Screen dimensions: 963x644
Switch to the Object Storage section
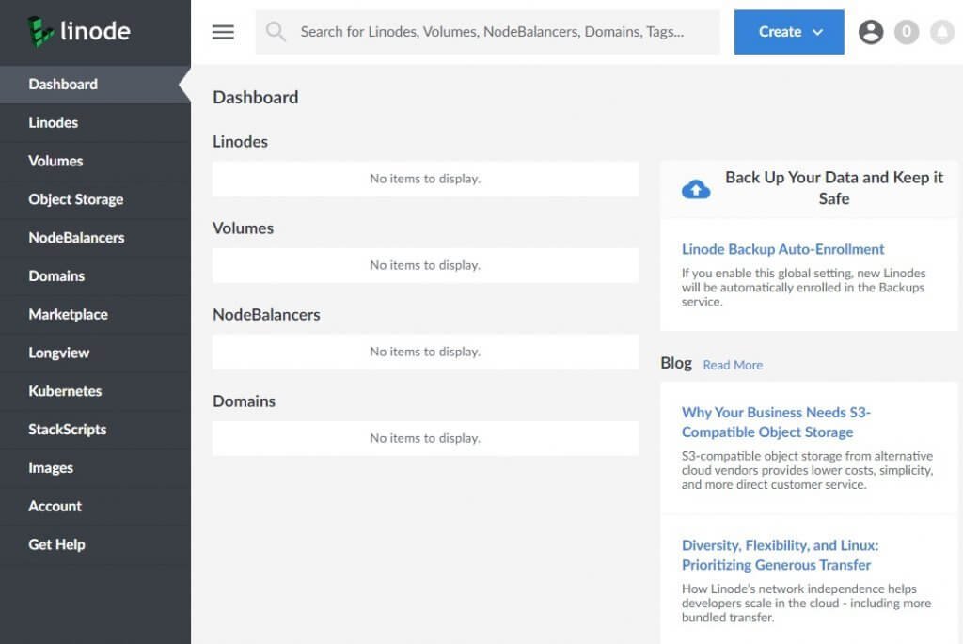74,199
